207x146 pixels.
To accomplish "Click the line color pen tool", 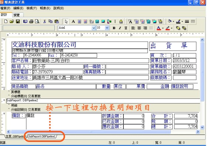I will tap(178, 21).
